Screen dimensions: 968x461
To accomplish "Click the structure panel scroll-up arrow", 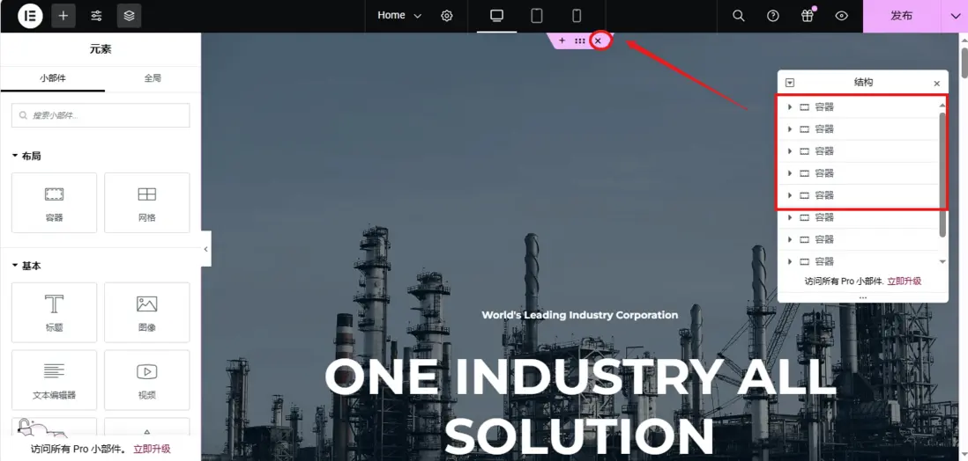I will coord(942,105).
